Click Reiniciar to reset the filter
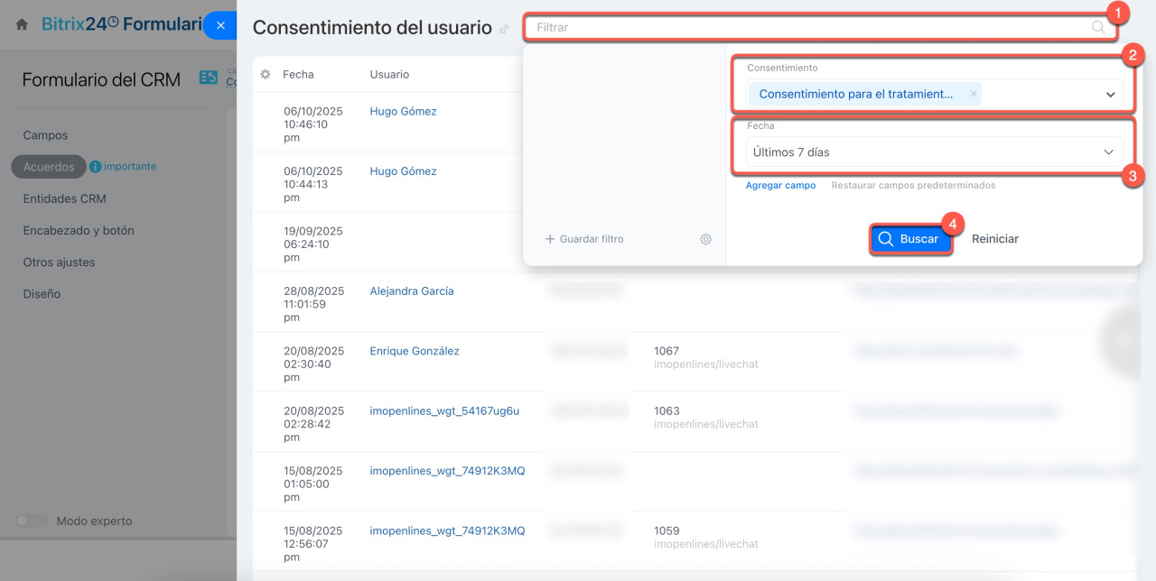1156x581 pixels. (x=995, y=239)
